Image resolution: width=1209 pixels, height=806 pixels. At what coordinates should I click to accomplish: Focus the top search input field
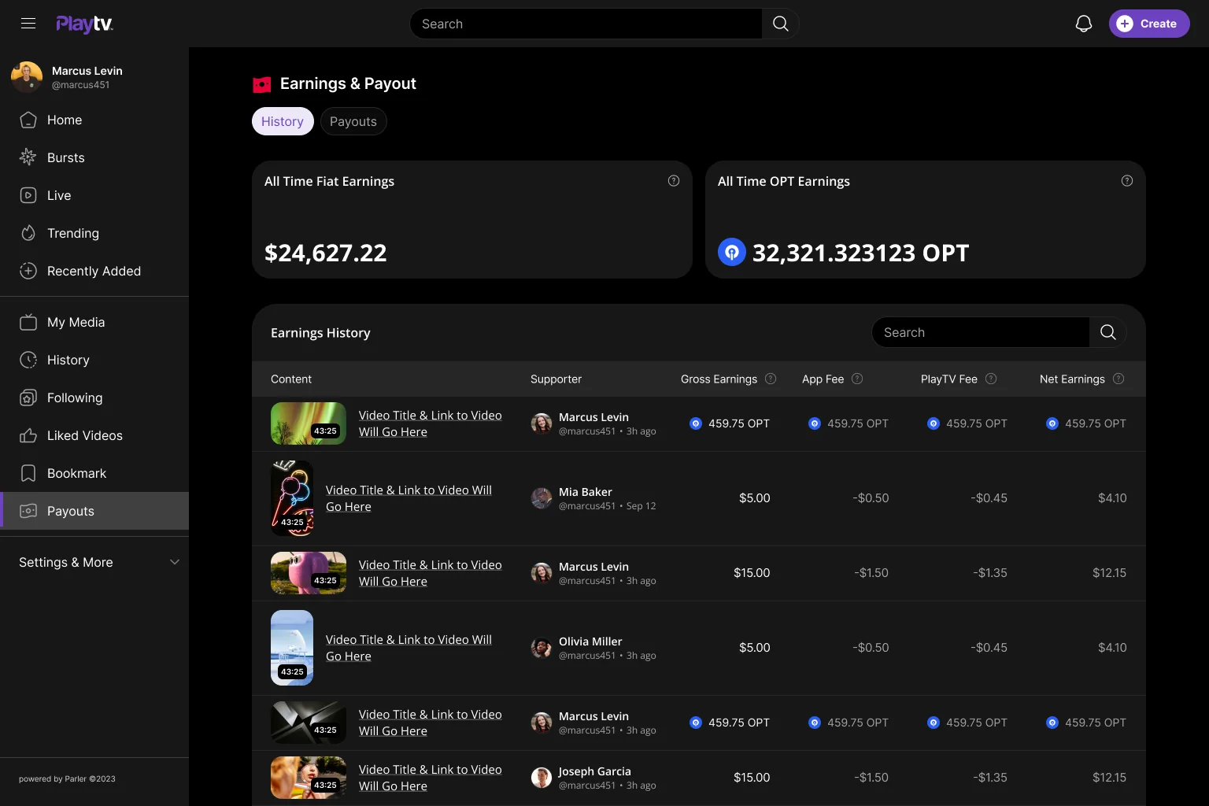click(x=586, y=24)
